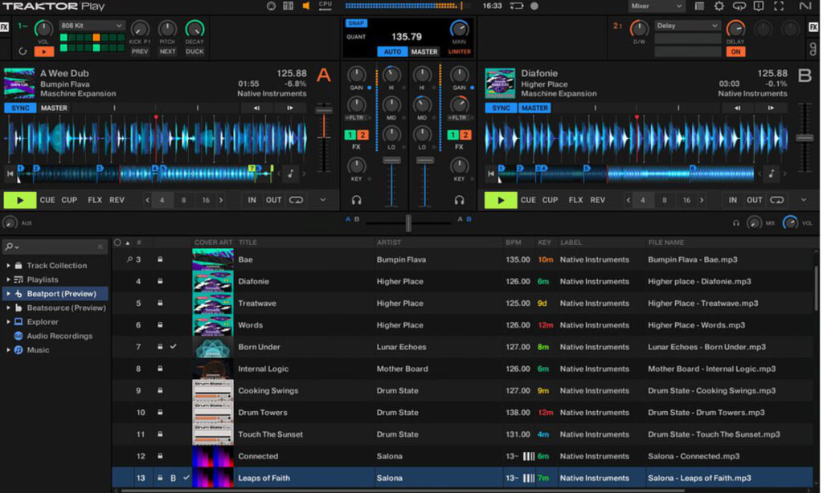
Task: Click the search magnifier in browser panel
Action: pos(9,246)
